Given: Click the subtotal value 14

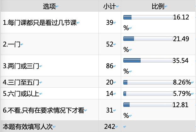Looking at the screenshot, I should [109, 93].
